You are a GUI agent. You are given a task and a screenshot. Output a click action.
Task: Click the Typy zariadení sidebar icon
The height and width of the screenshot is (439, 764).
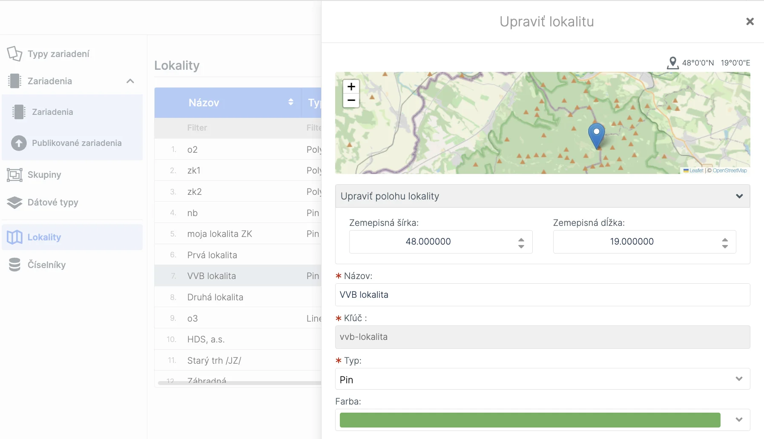tap(14, 54)
